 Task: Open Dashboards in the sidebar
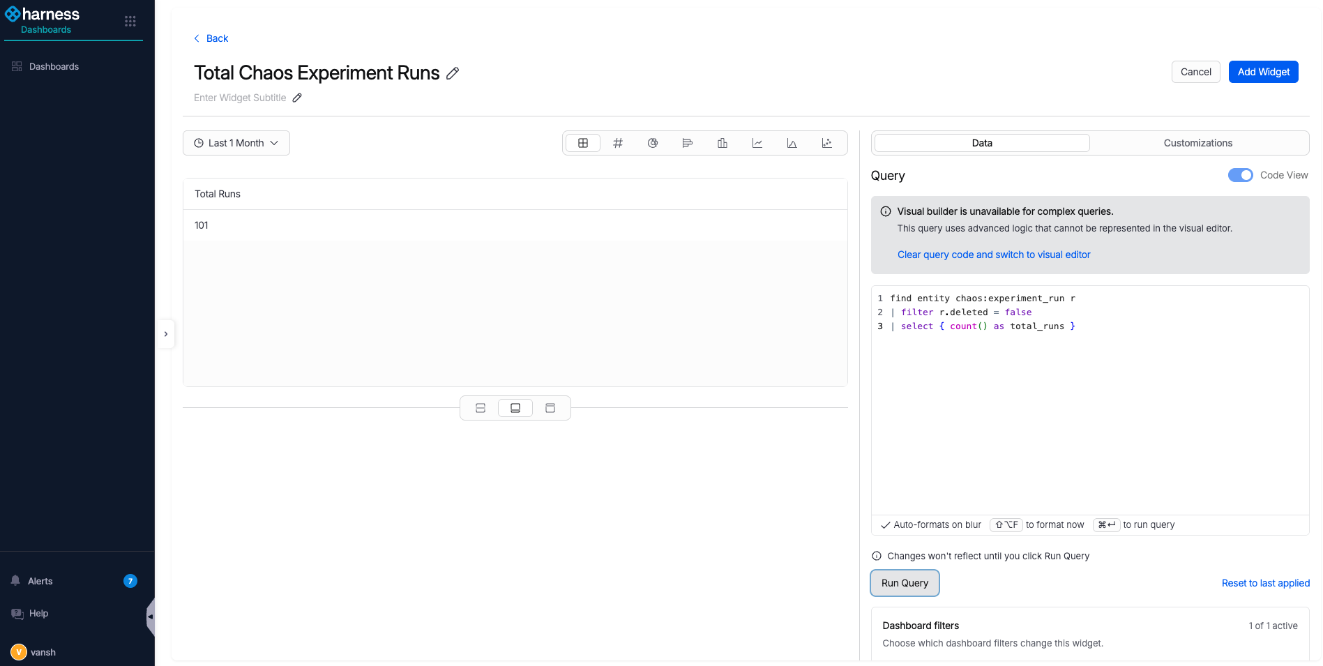(54, 66)
